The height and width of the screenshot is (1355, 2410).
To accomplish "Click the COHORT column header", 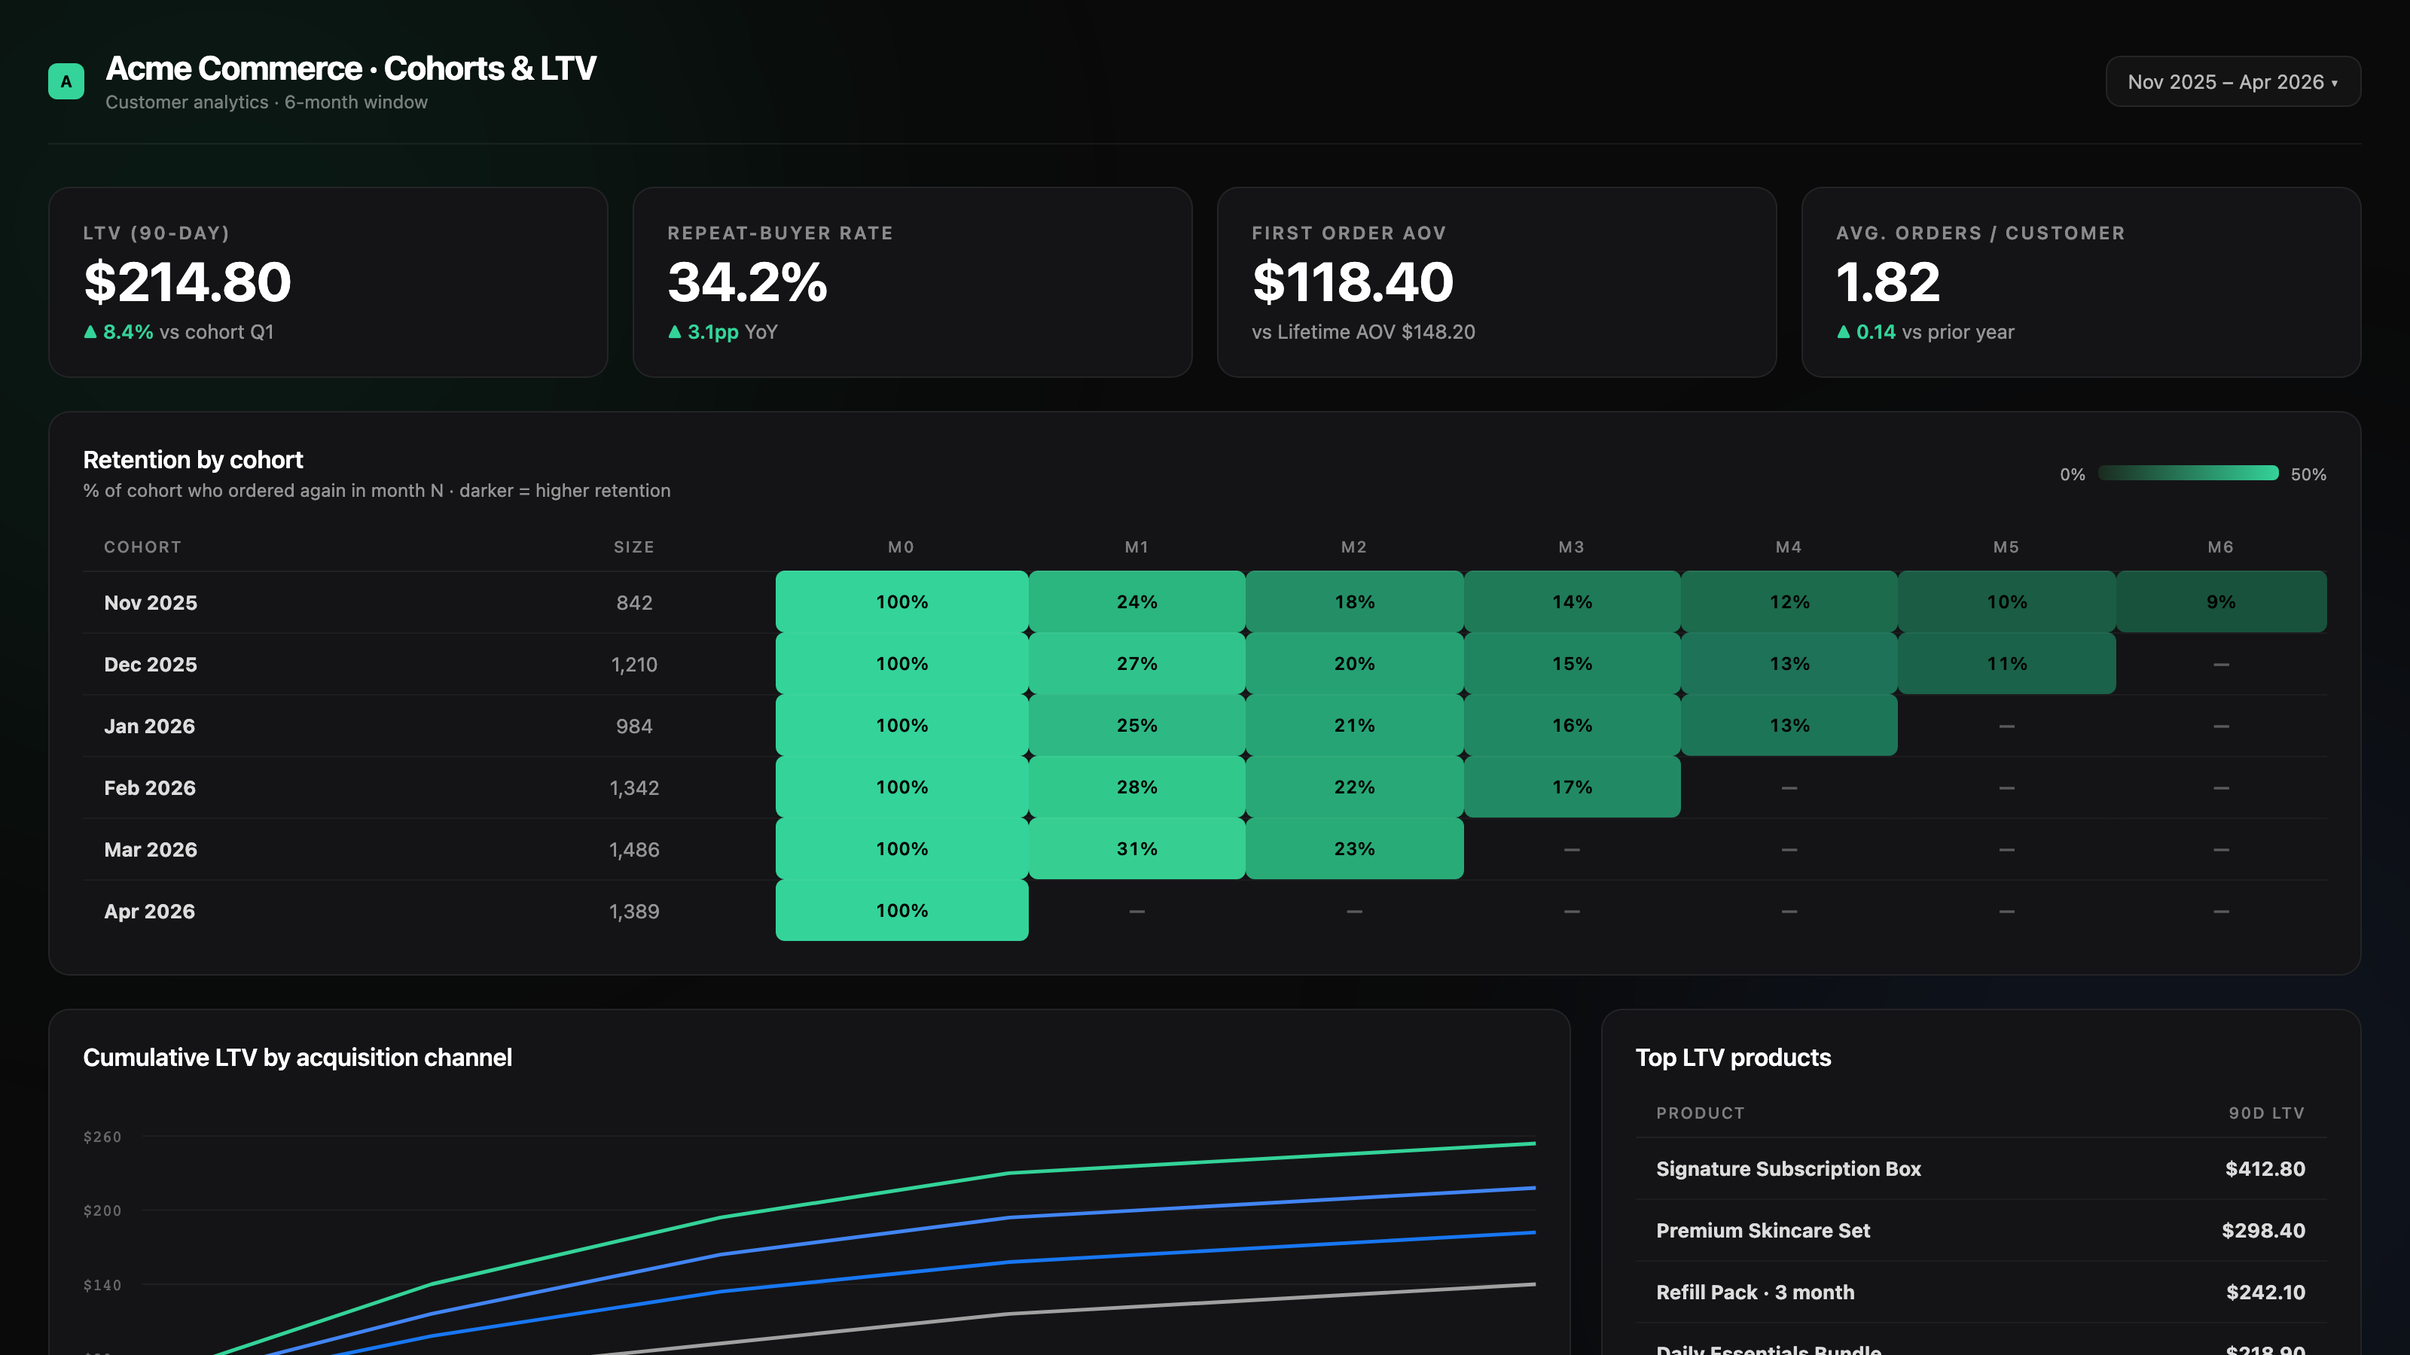I will tap(142, 547).
